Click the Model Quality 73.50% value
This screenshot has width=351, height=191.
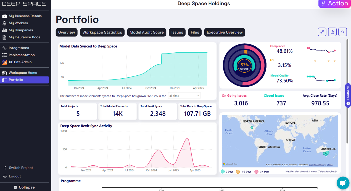coord(285,81)
